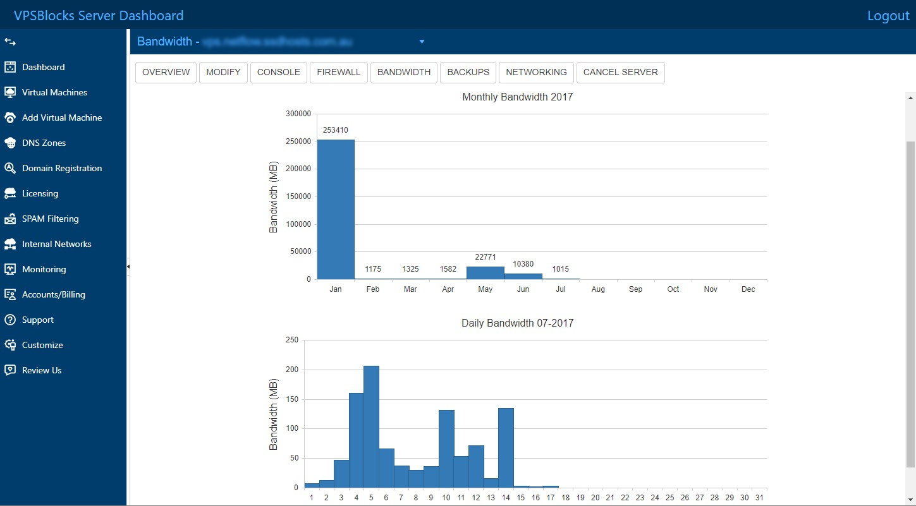The image size is (916, 506).
Task: Click the Dashboard icon in sidebar
Action: 10,67
